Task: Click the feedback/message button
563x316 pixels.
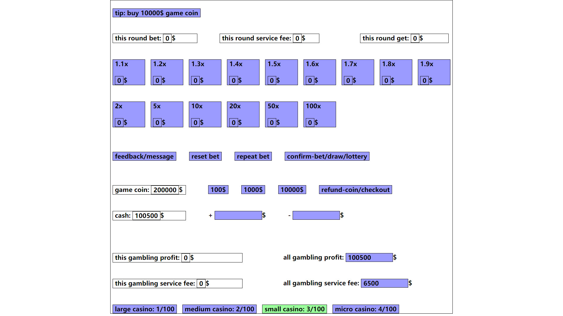Action: point(145,156)
